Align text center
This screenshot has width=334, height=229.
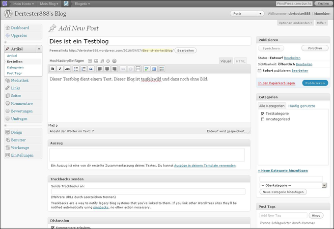click(107, 69)
